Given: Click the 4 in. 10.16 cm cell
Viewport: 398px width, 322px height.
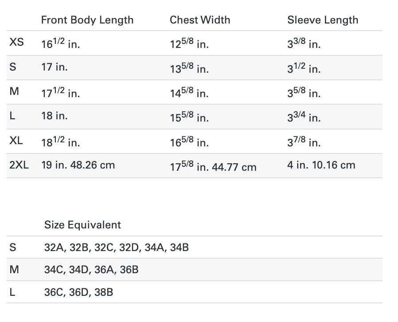Looking at the screenshot, I should (x=321, y=165).
